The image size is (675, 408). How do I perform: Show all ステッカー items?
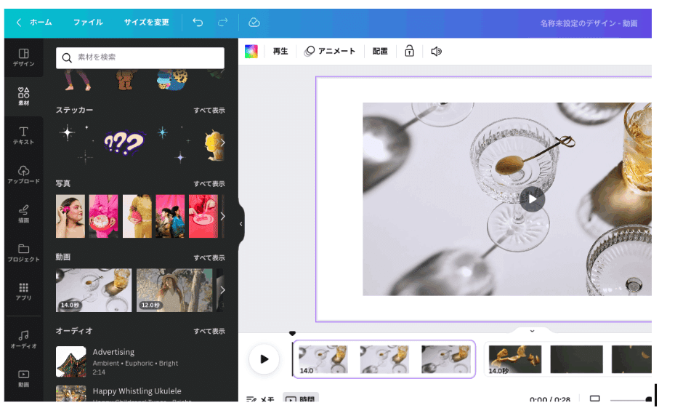[x=209, y=111]
